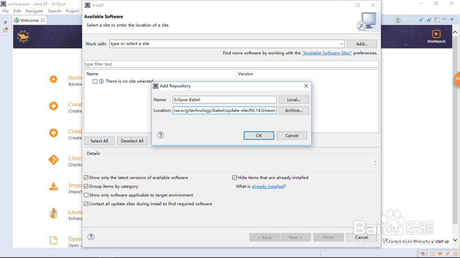This screenshot has height=258, width=460.
Task: Enable Show only software applicable to target
Action: 86,195
